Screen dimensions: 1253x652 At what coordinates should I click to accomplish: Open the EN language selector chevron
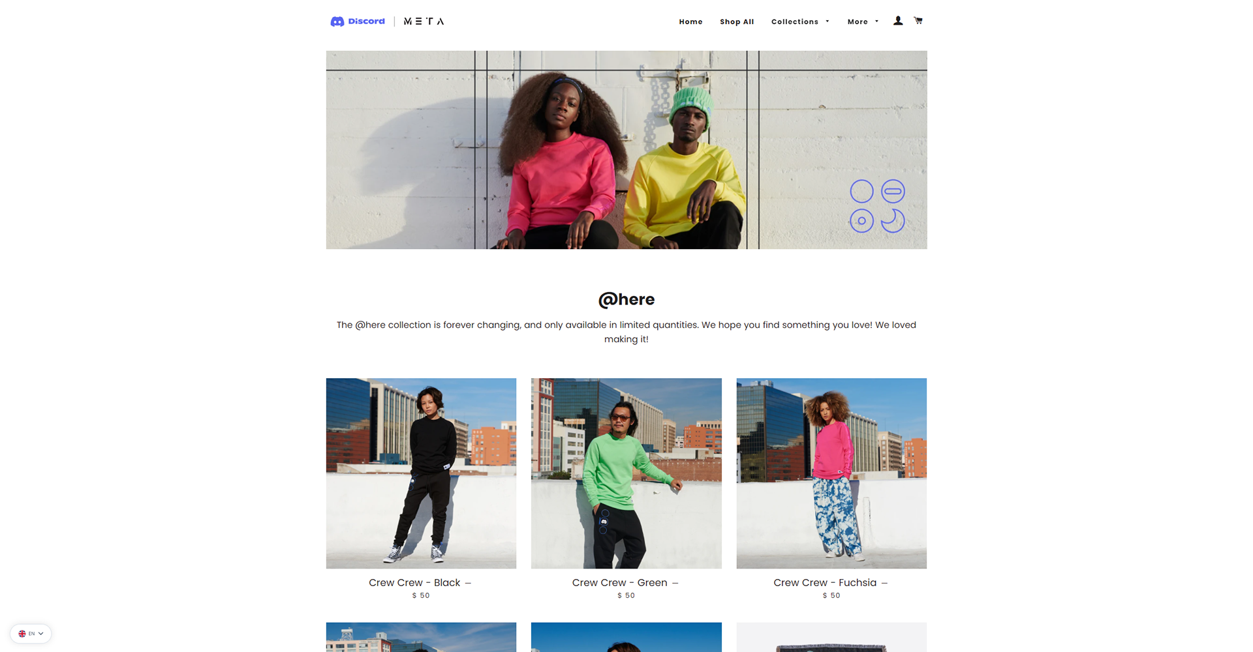(40, 634)
